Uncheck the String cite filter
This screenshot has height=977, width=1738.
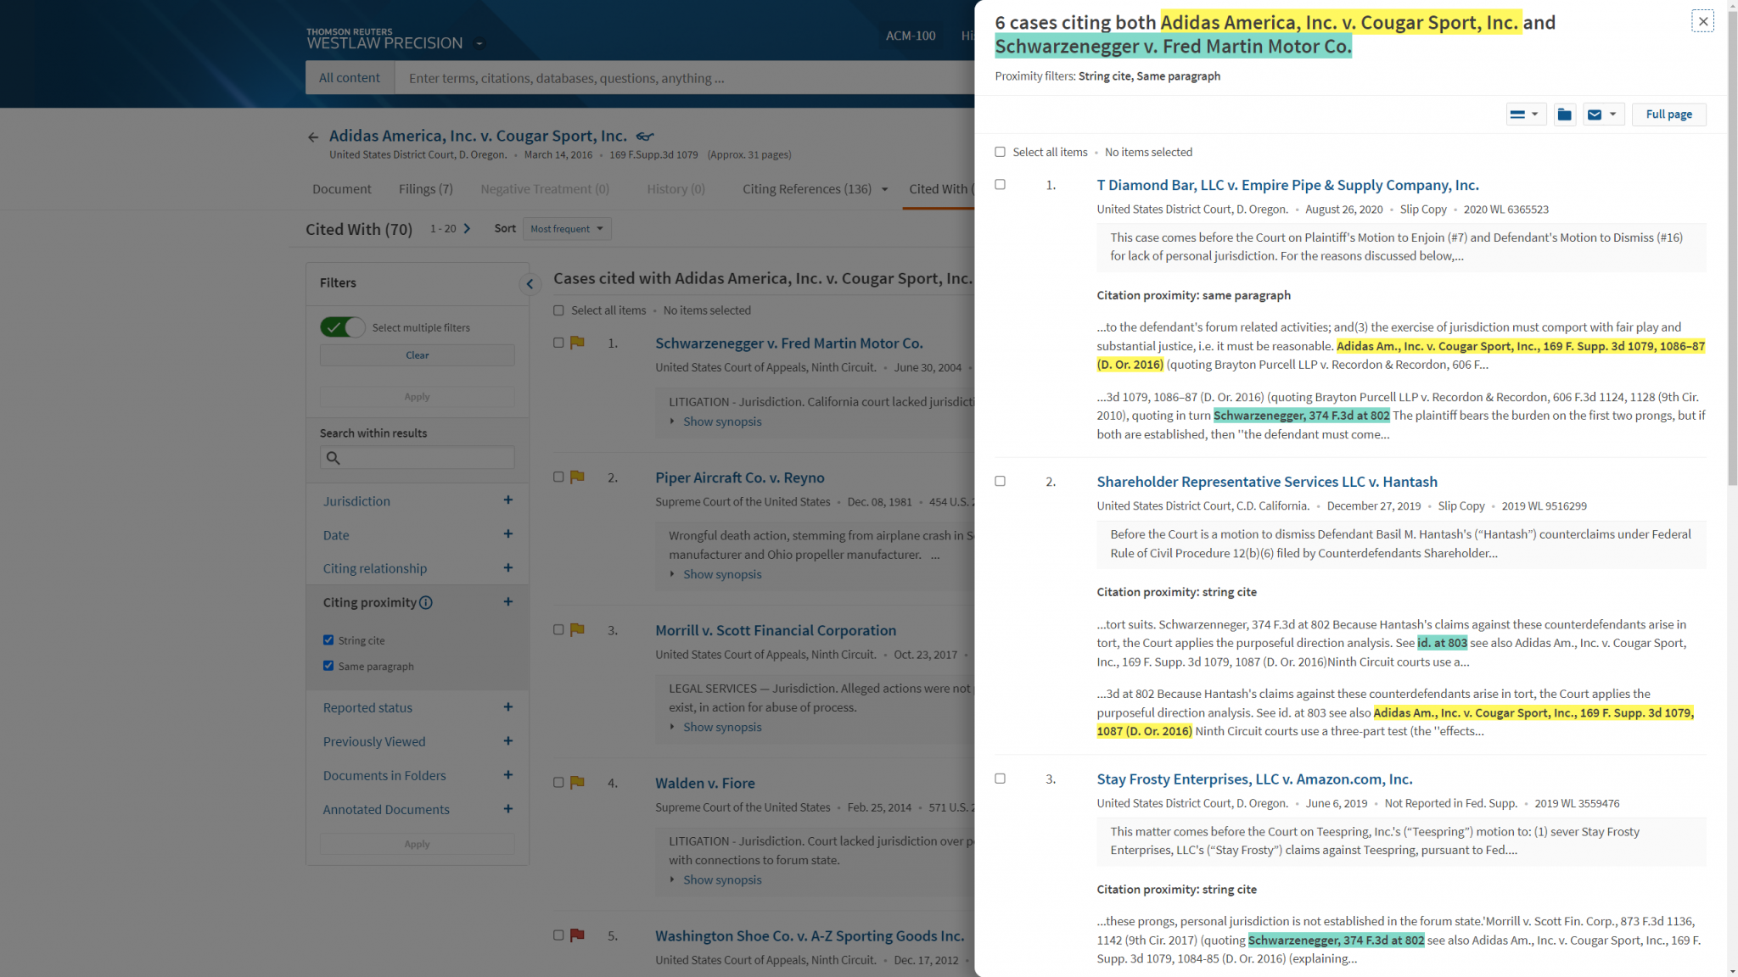[328, 639]
